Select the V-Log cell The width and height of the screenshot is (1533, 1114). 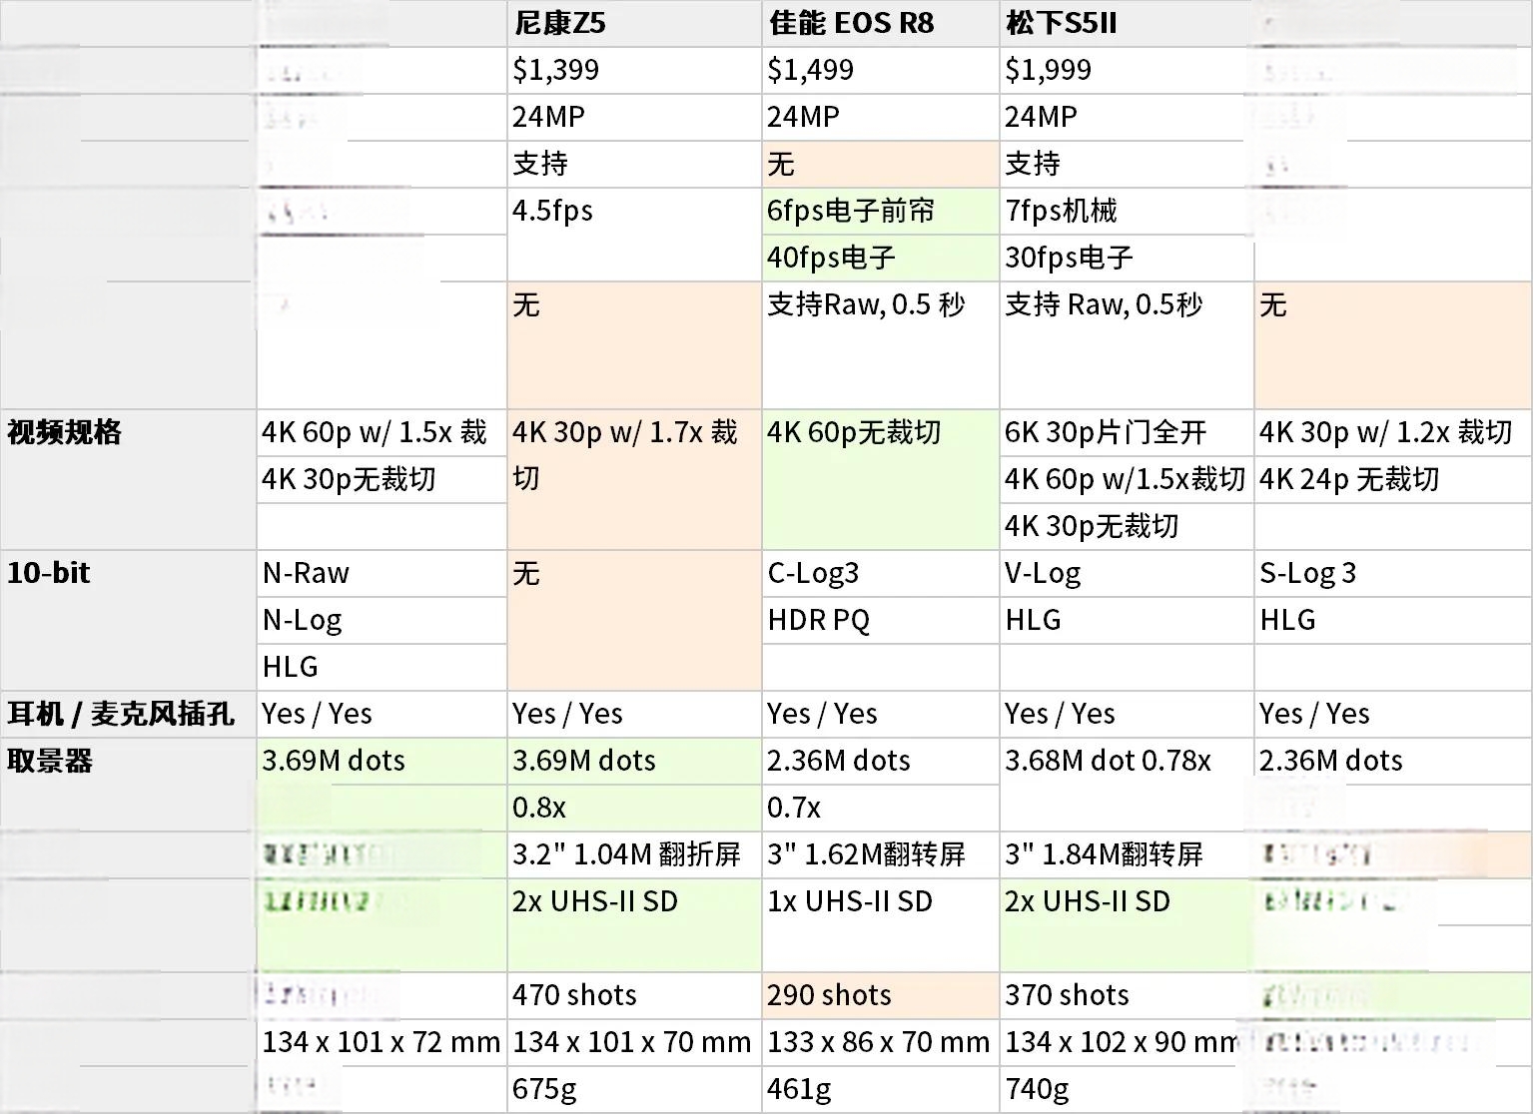[1126, 573]
